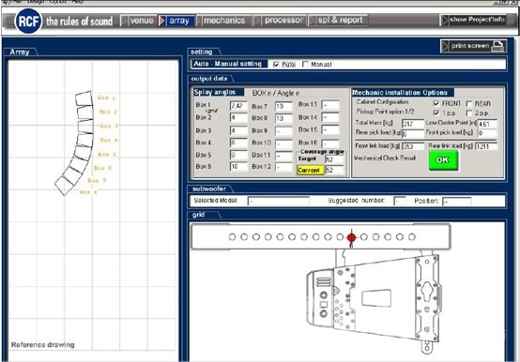Viewport: 520px width, 362px height.
Task: Switch to the mechanics tab
Action: coord(222,21)
